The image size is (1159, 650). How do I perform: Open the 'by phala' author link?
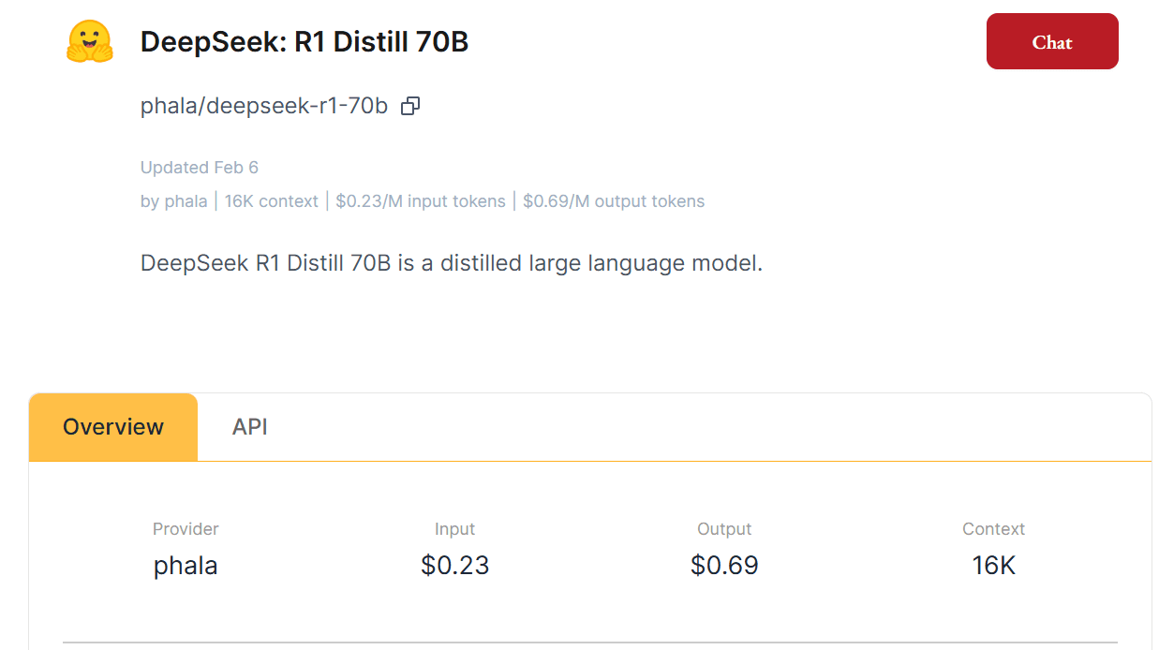174,200
